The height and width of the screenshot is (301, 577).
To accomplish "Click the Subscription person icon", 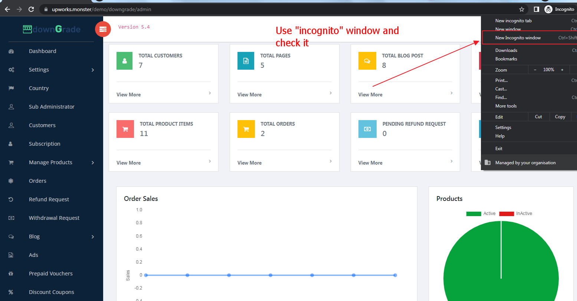I will coord(11,144).
